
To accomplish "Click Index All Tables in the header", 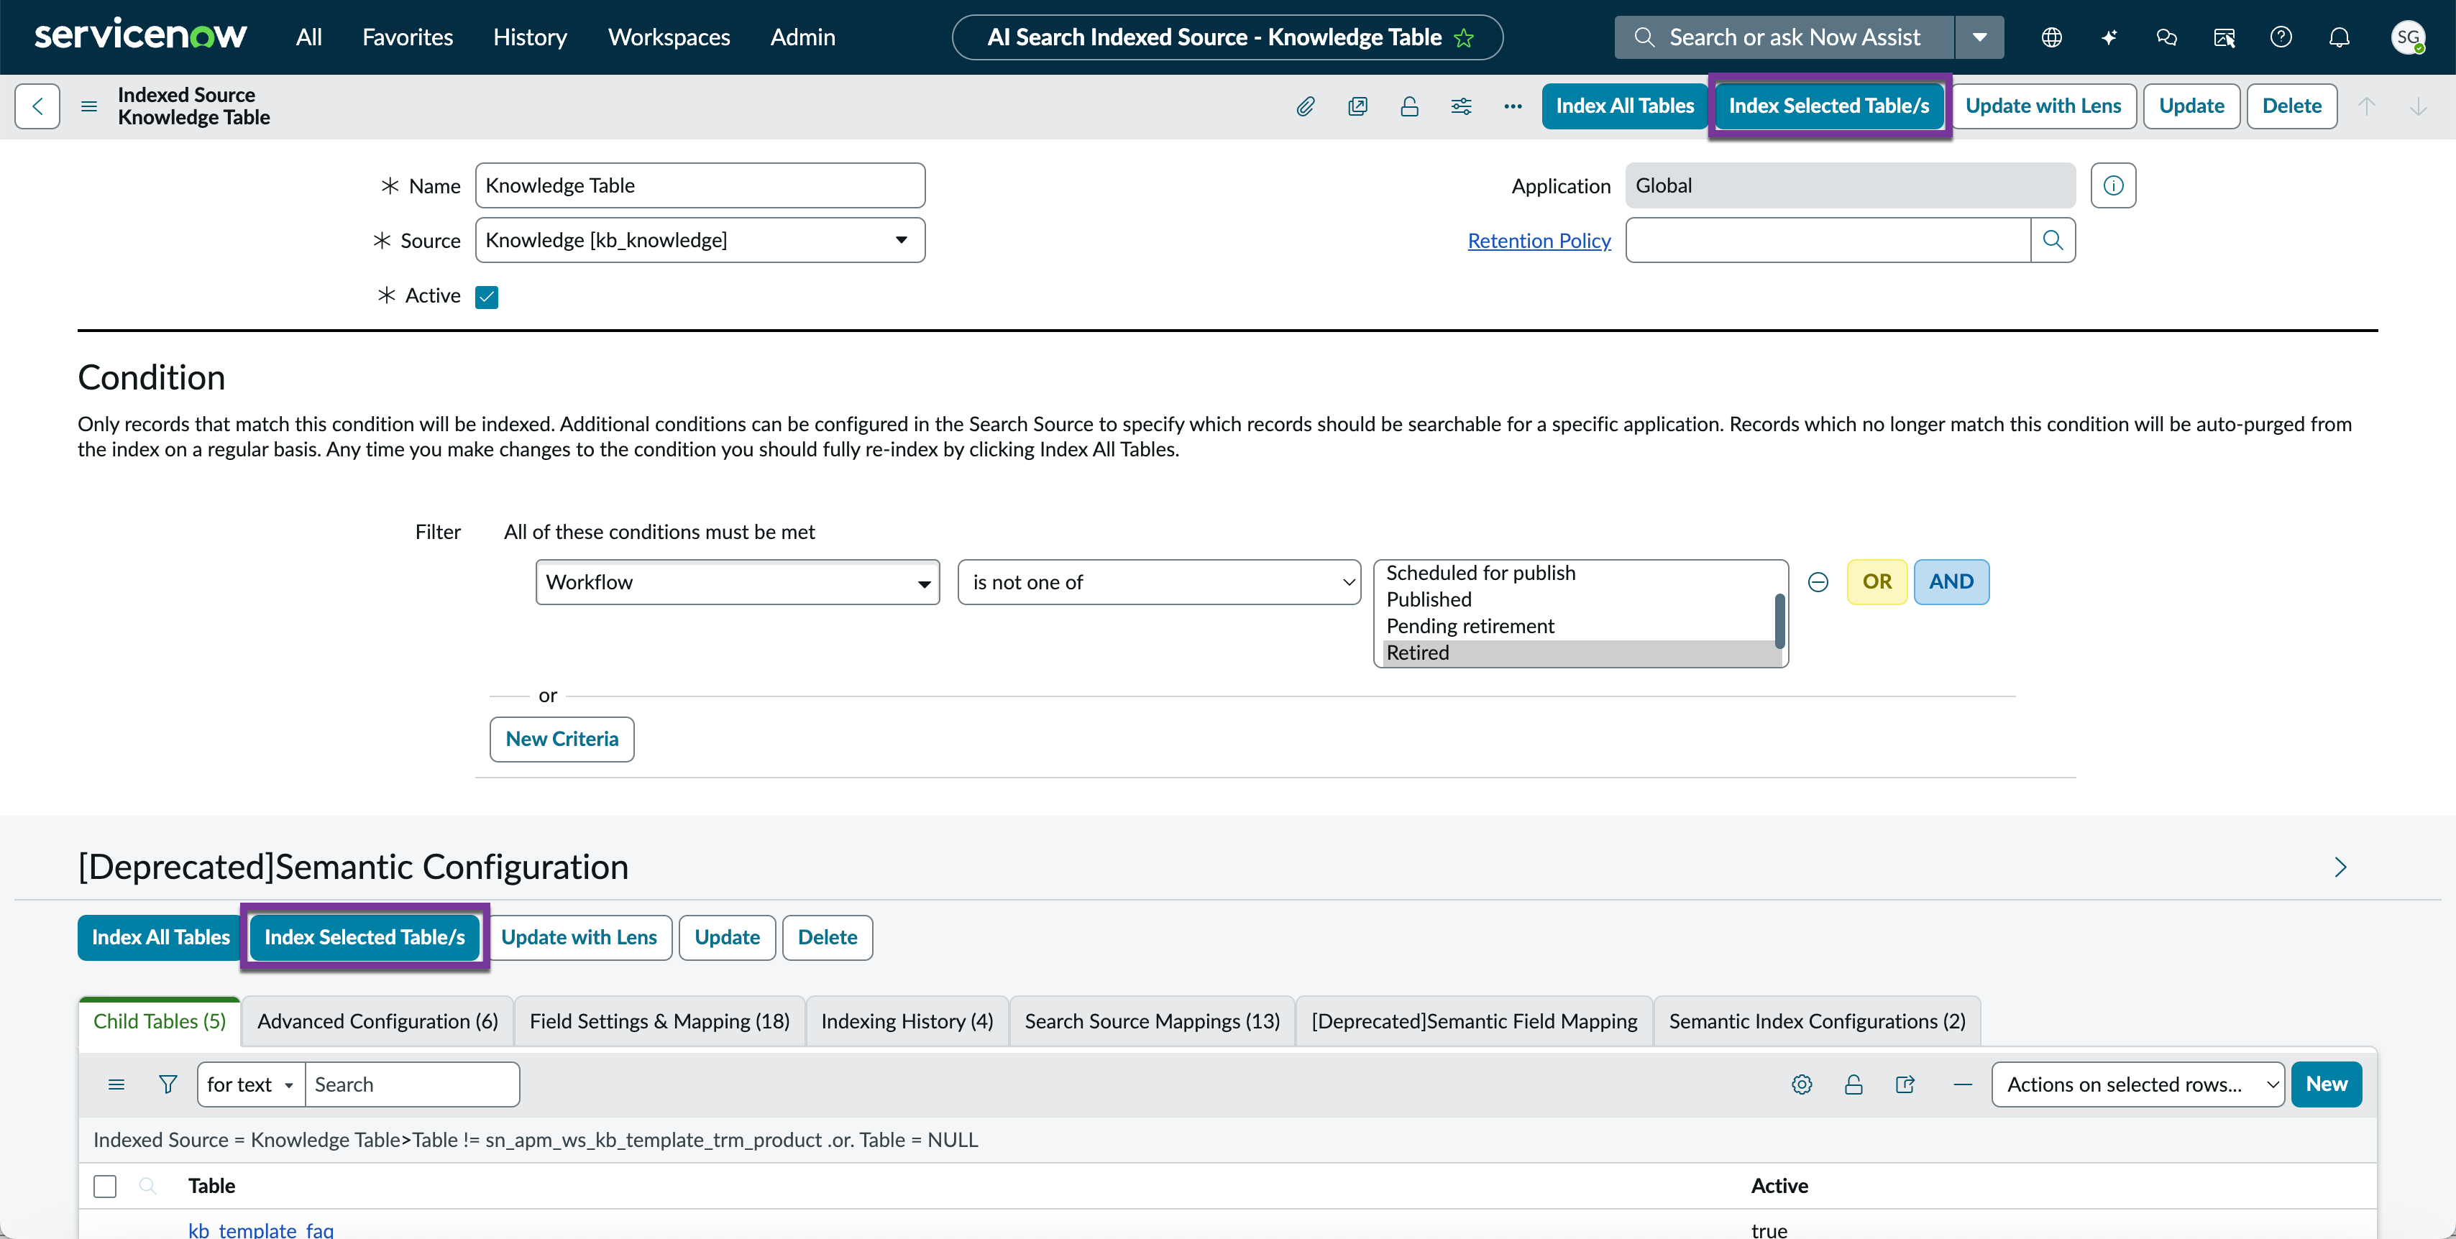I will pyautogui.click(x=1625, y=106).
